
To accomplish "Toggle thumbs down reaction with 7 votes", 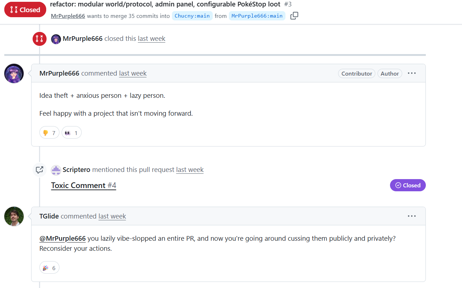I will 49,133.
